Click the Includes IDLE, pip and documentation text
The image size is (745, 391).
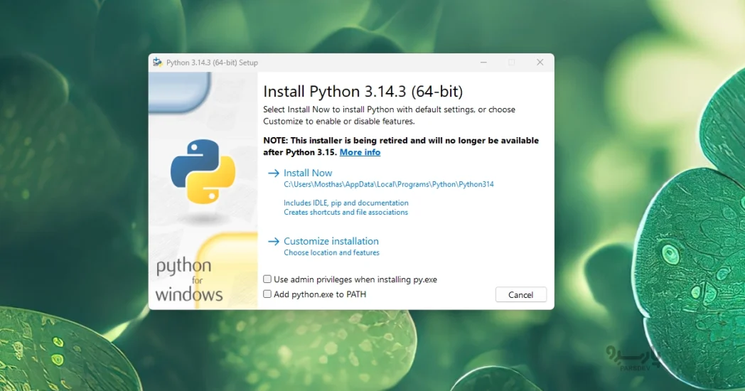click(x=346, y=203)
